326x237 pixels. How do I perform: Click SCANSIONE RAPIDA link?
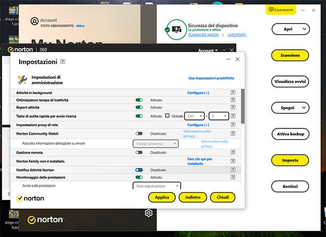[203, 35]
